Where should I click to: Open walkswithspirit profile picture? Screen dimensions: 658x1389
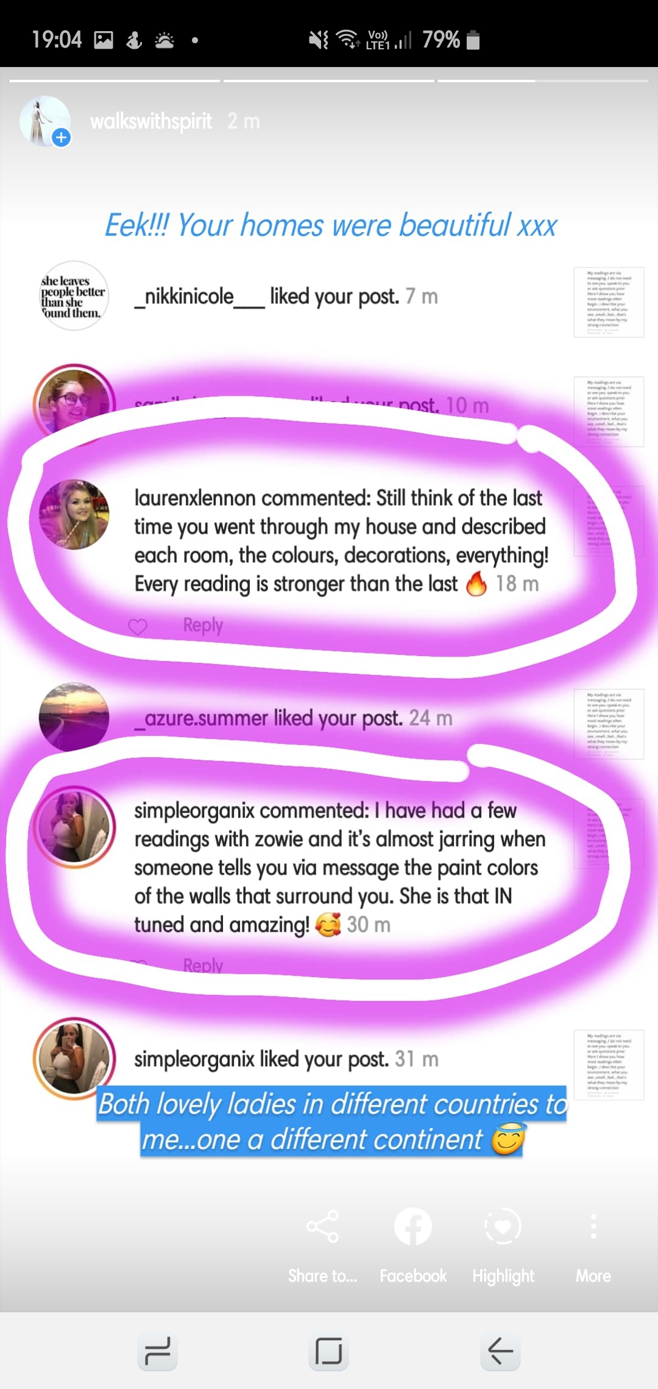45,121
